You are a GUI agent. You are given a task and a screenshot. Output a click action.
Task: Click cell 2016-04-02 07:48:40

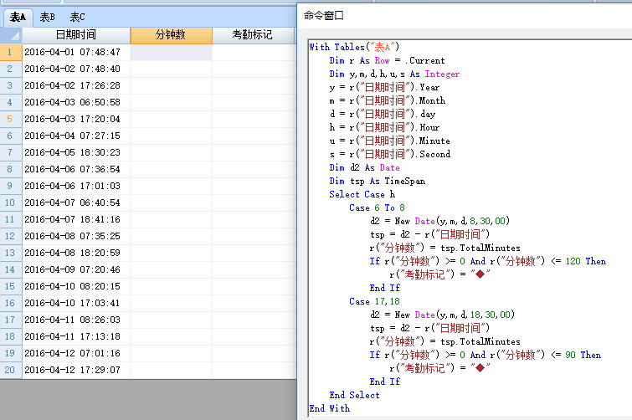[76, 69]
